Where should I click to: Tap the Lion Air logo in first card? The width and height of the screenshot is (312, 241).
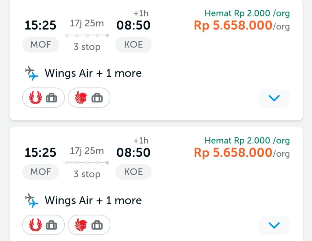pos(81,98)
